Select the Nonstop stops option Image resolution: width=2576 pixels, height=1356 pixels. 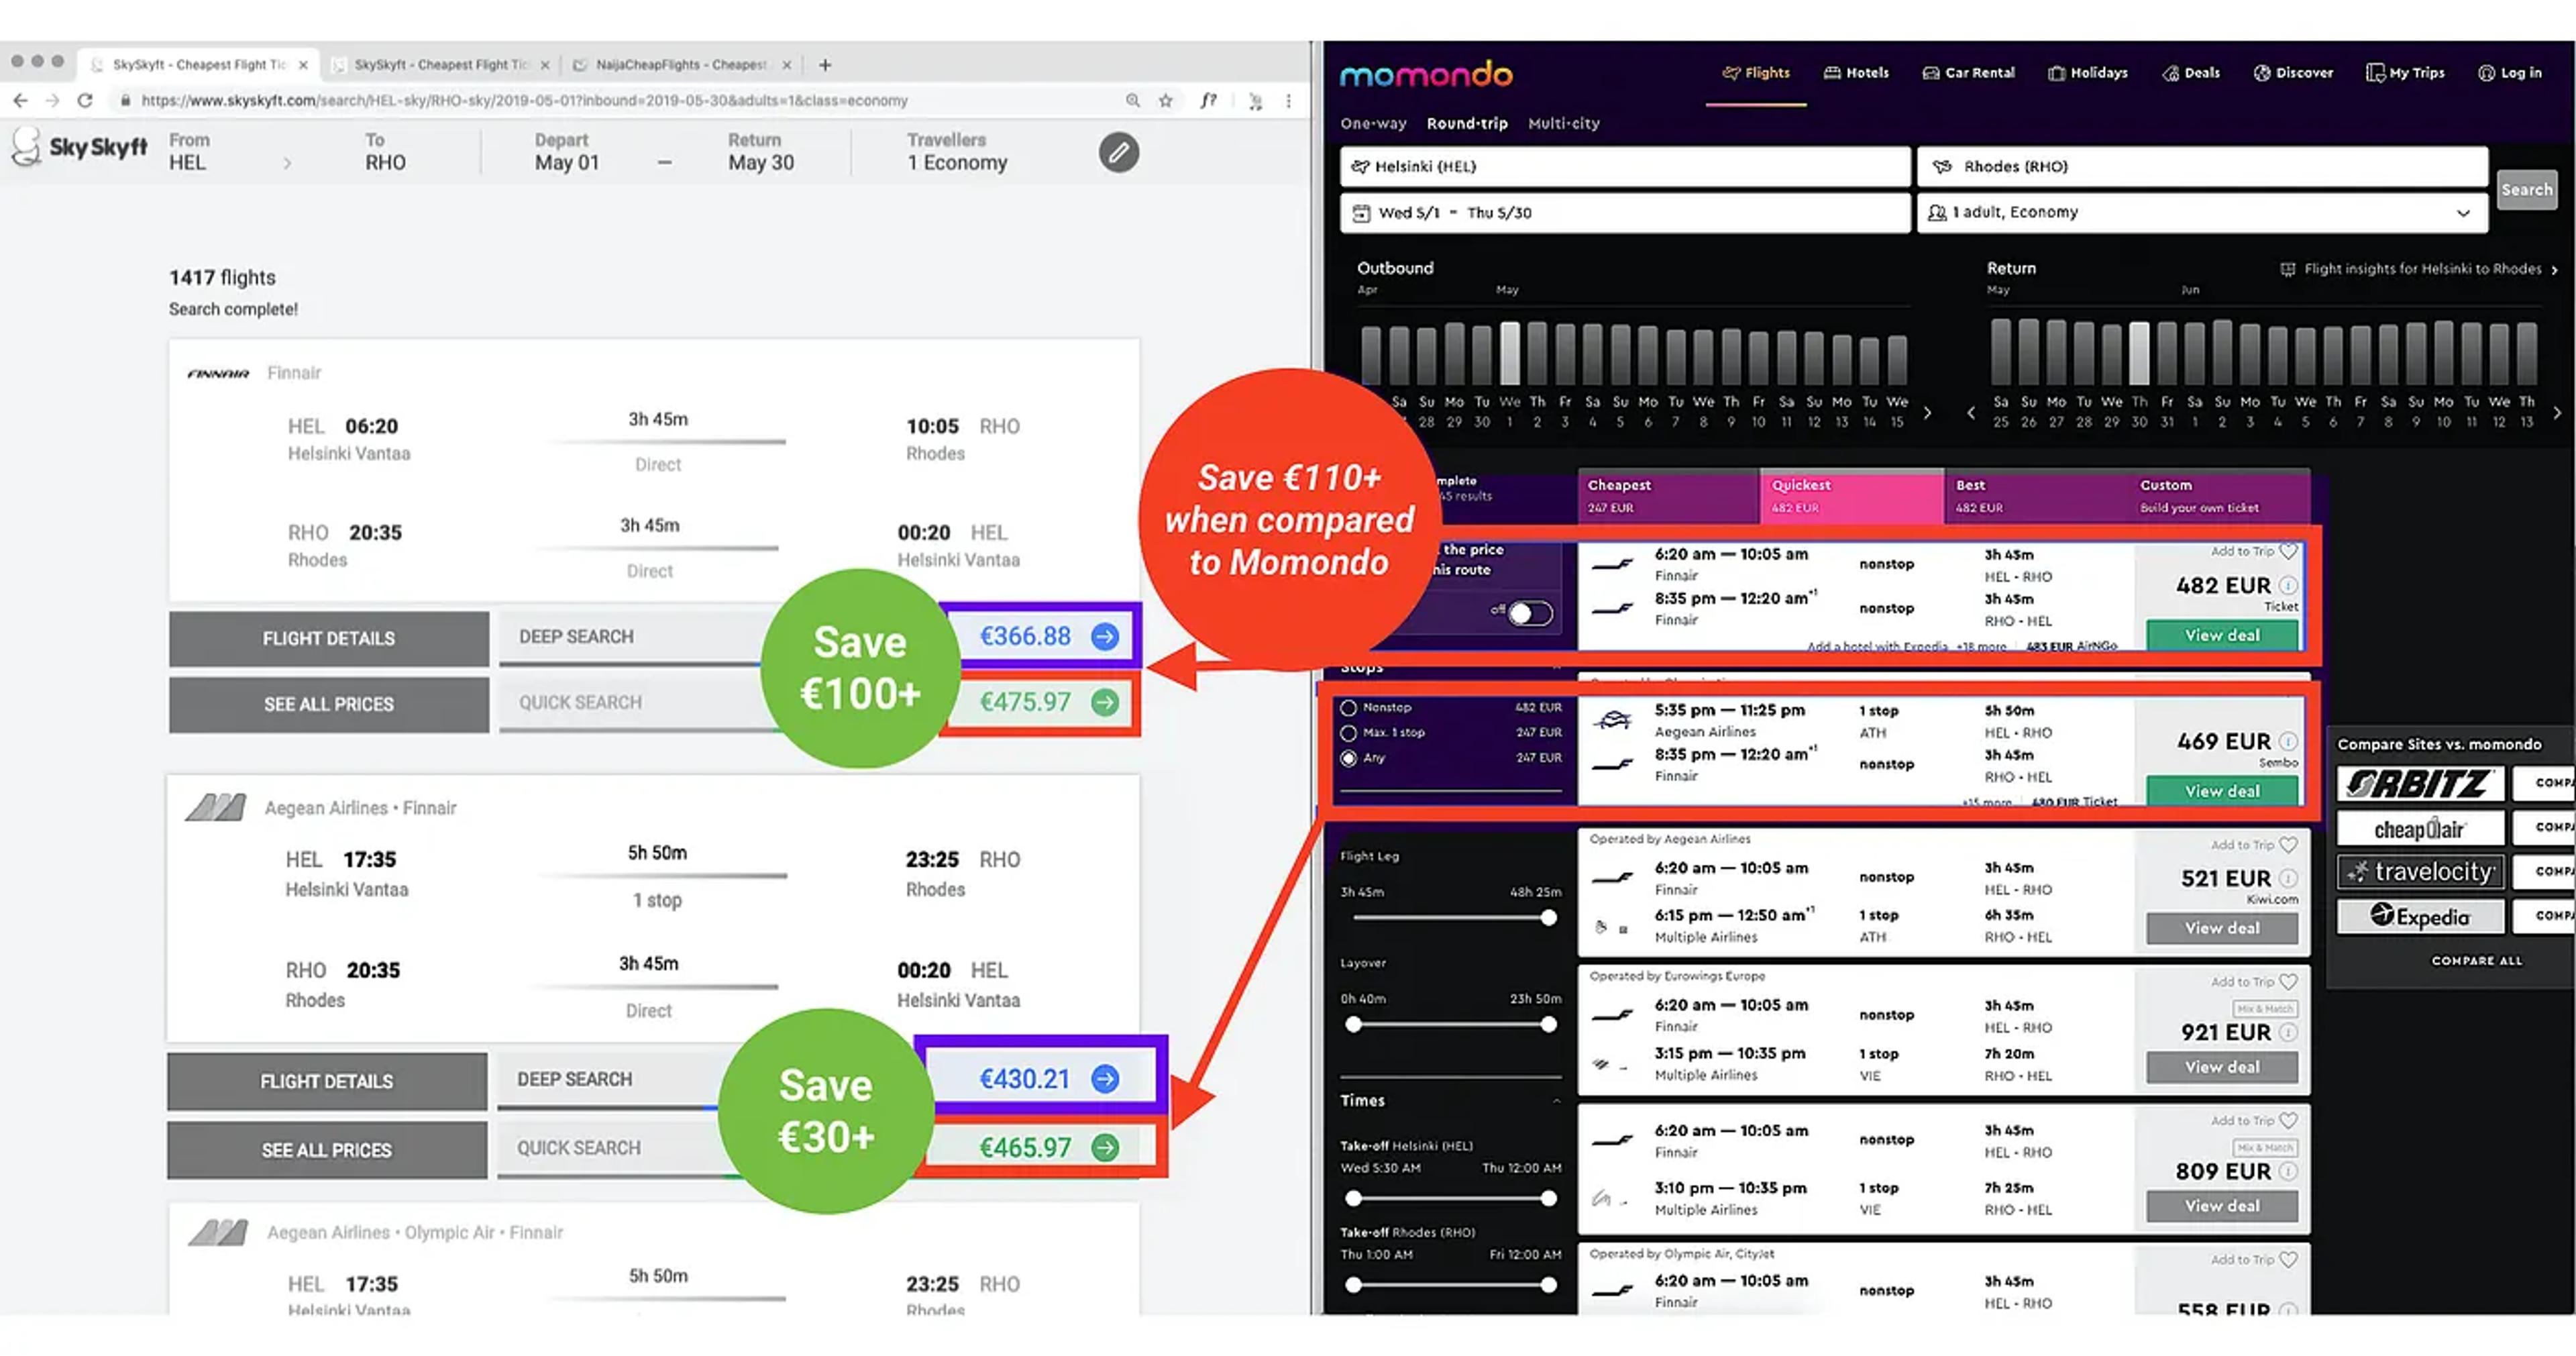point(1349,708)
